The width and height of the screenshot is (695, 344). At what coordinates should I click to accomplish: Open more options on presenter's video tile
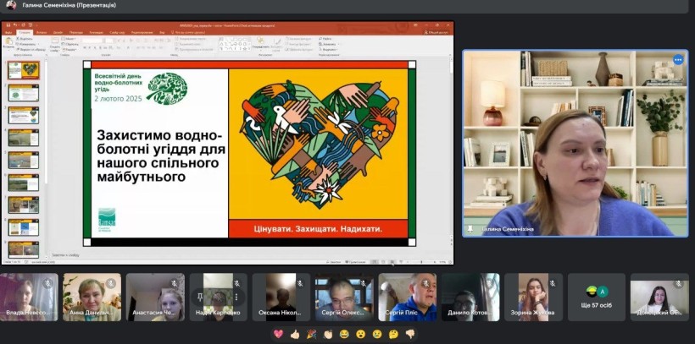point(678,60)
